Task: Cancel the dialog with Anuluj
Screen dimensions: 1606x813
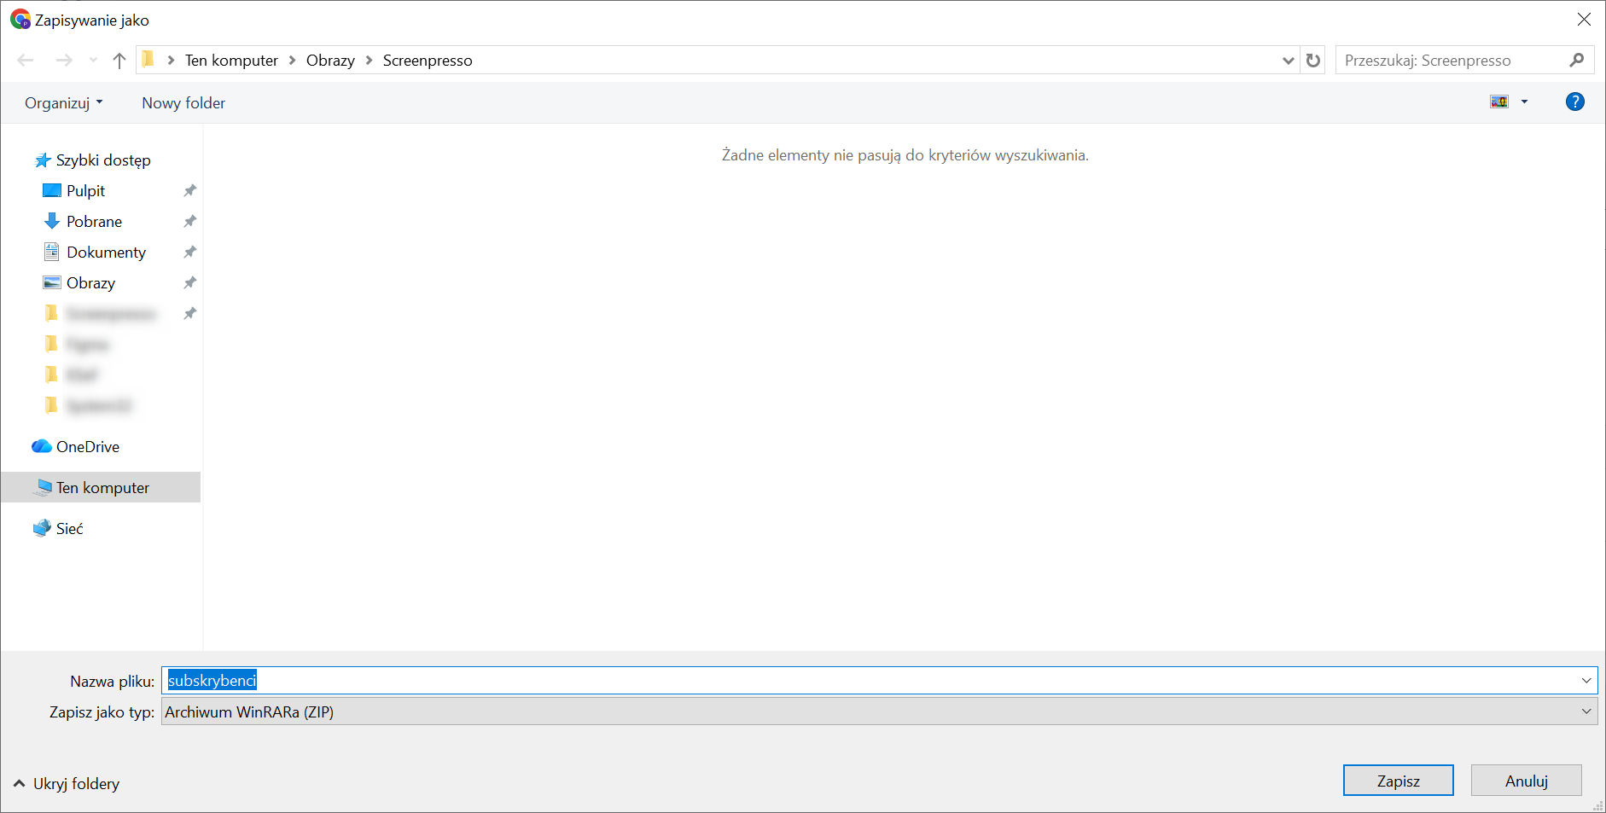Action: pyautogui.click(x=1526, y=781)
